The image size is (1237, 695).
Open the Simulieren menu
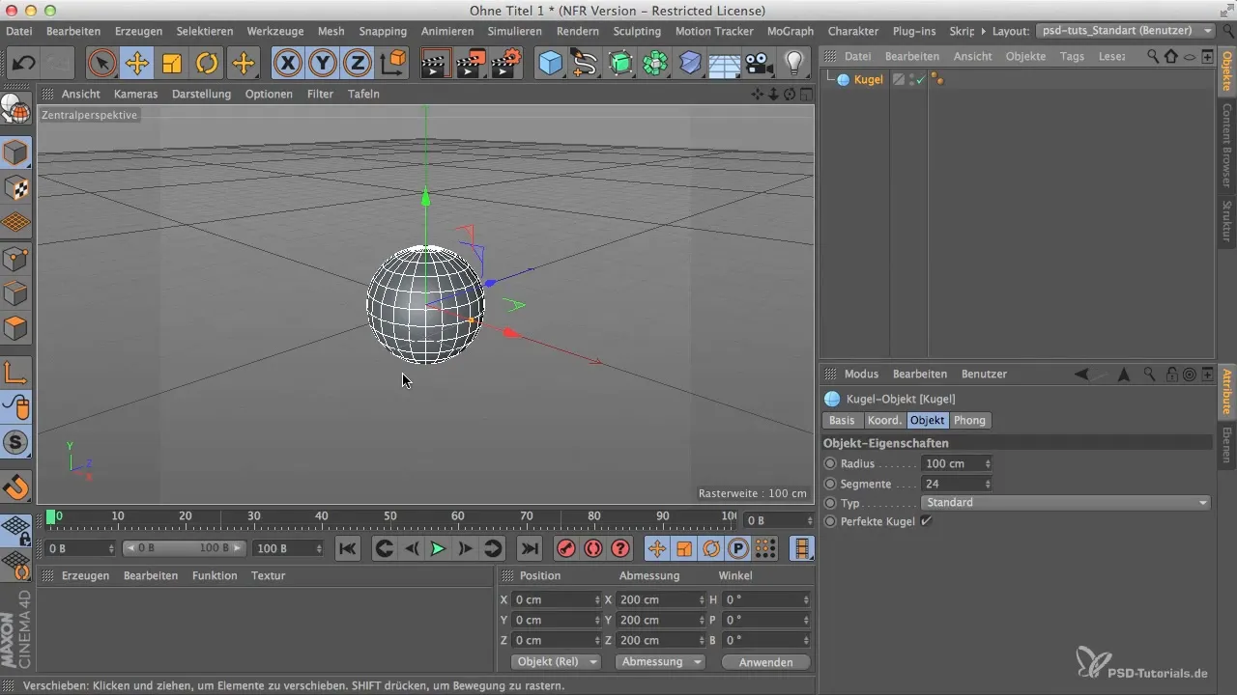click(x=515, y=31)
